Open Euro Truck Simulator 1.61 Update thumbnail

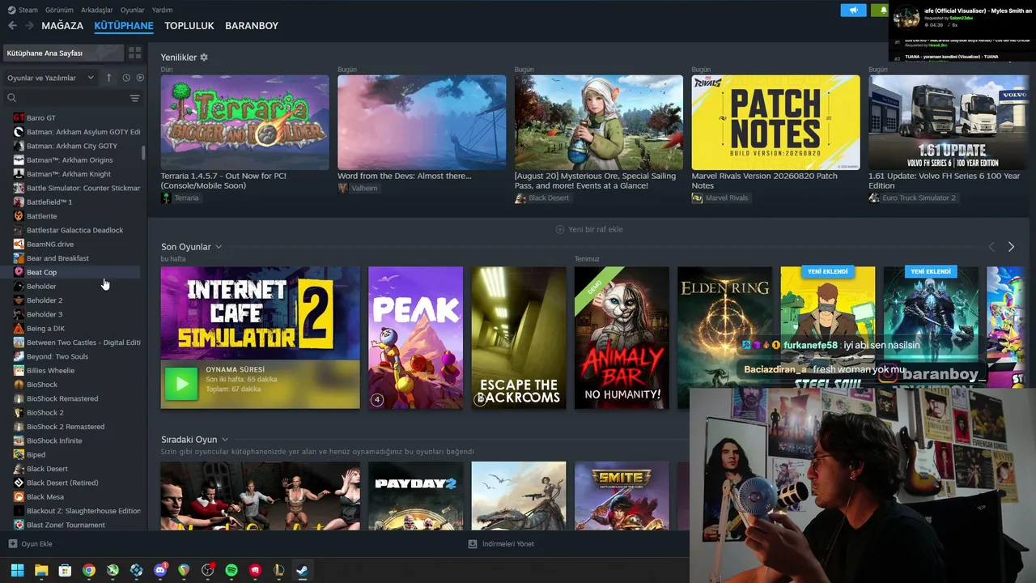pyautogui.click(x=949, y=122)
